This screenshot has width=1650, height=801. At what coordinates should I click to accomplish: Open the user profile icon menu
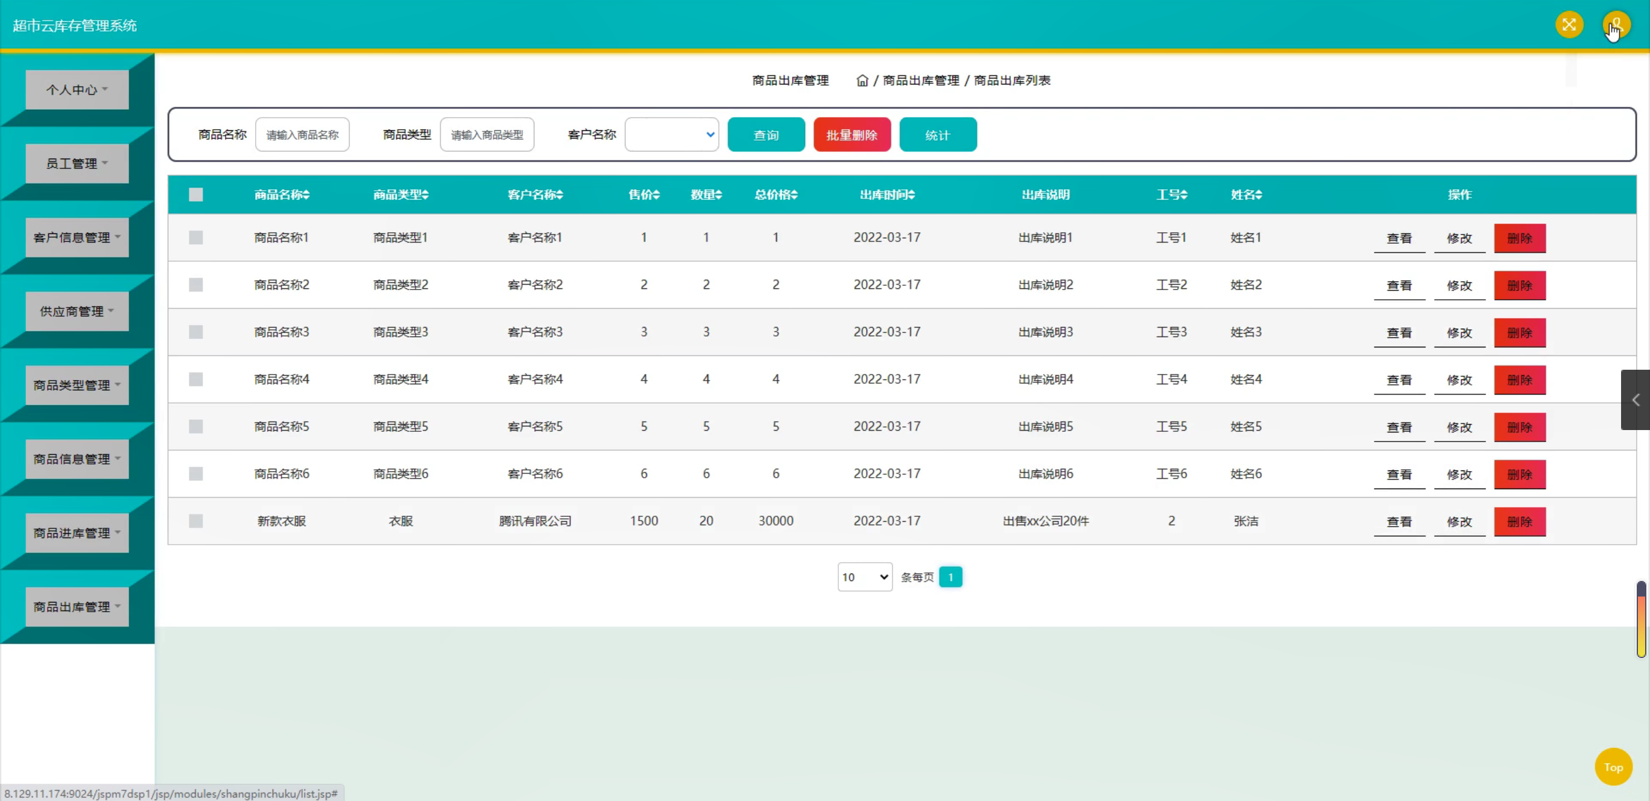pyautogui.click(x=1616, y=25)
